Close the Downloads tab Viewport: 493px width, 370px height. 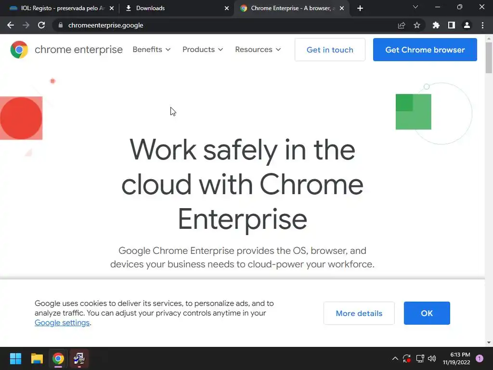(x=227, y=8)
